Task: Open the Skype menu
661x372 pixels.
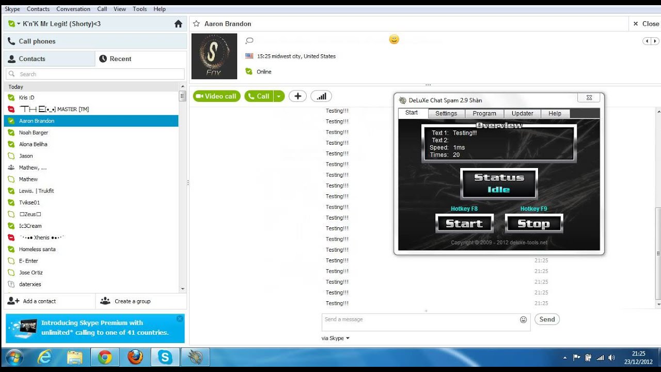Action: click(12, 9)
